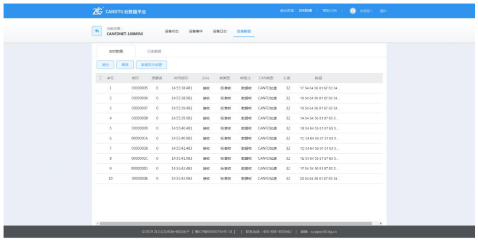The image size is (478, 241).
Task: Open the 设备事件 tab
Action: [196, 31]
